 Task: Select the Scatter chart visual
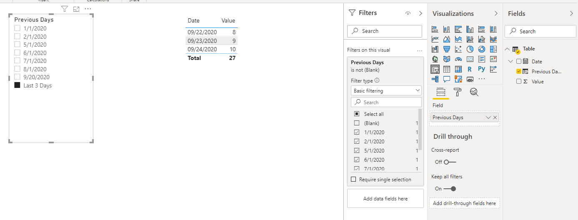tap(458, 49)
